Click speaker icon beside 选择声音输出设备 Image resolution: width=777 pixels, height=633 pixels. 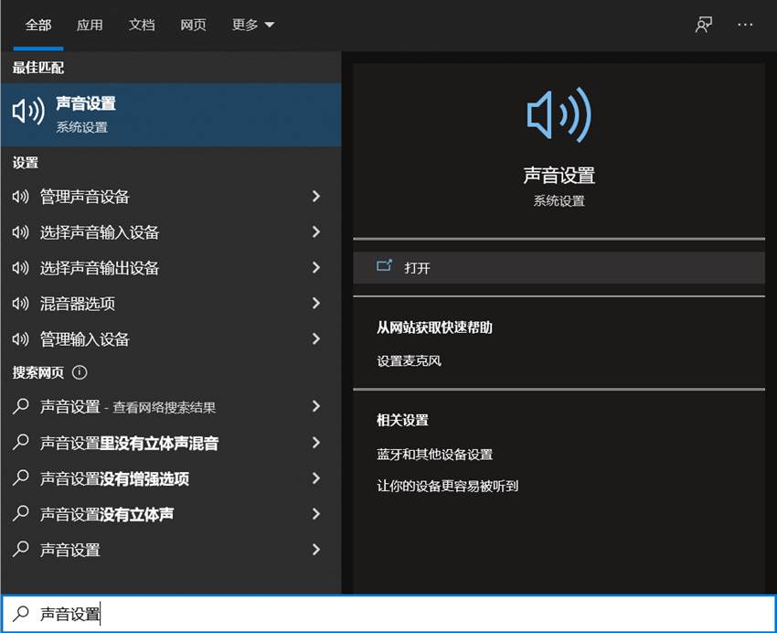[x=20, y=268]
